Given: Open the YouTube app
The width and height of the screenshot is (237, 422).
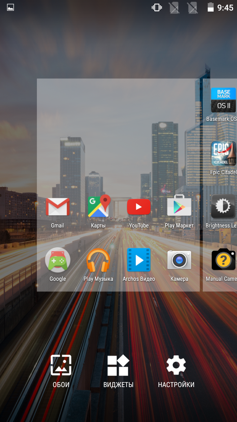Looking at the screenshot, I should (x=139, y=212).
